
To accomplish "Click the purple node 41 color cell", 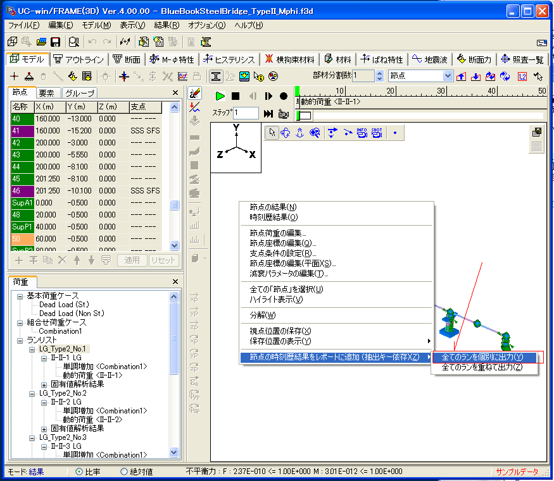I will pyautogui.click(x=22, y=131).
